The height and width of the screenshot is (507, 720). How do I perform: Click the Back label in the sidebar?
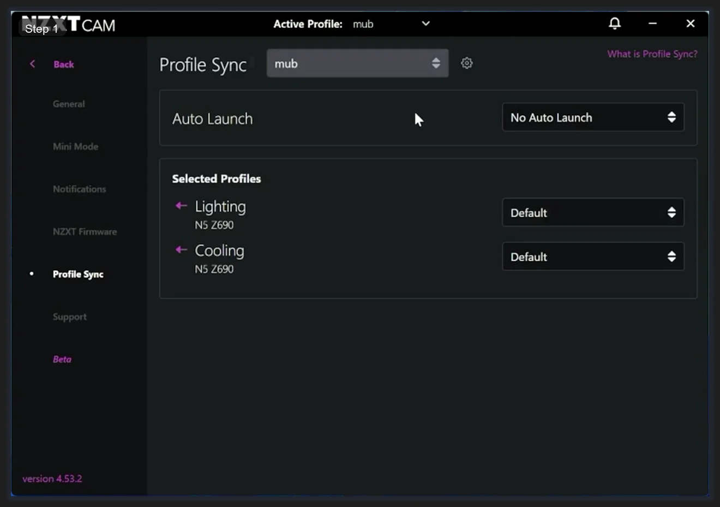tap(64, 64)
